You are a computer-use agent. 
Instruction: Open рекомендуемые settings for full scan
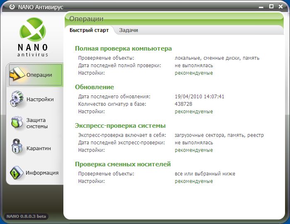click(x=194, y=73)
